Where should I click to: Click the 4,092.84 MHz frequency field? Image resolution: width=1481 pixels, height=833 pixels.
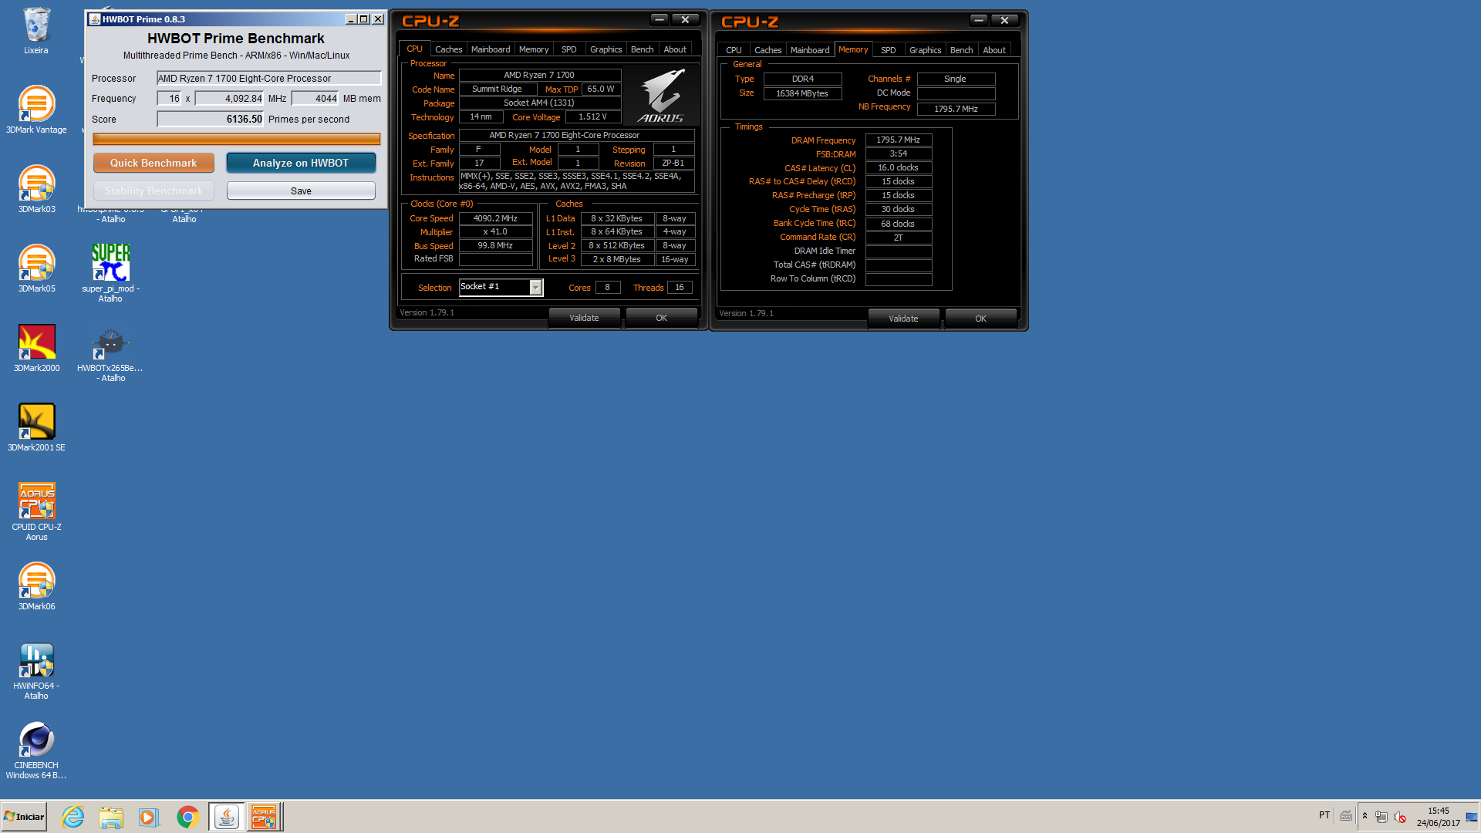point(230,98)
